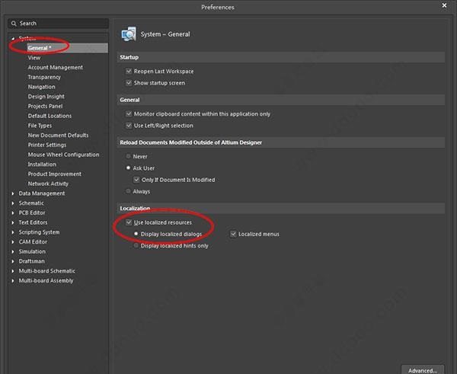
Task: Expand the Multi-board Assembly node
Action: pyautogui.click(x=13, y=280)
